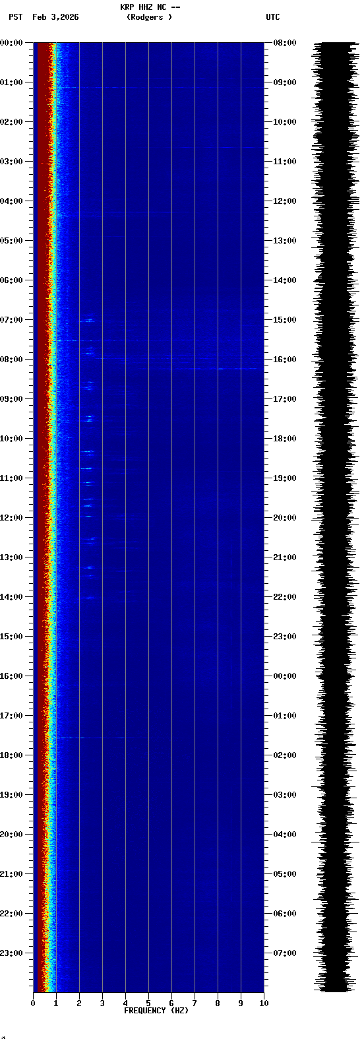Click the 5 Hz frequency axis label

click(148, 1003)
